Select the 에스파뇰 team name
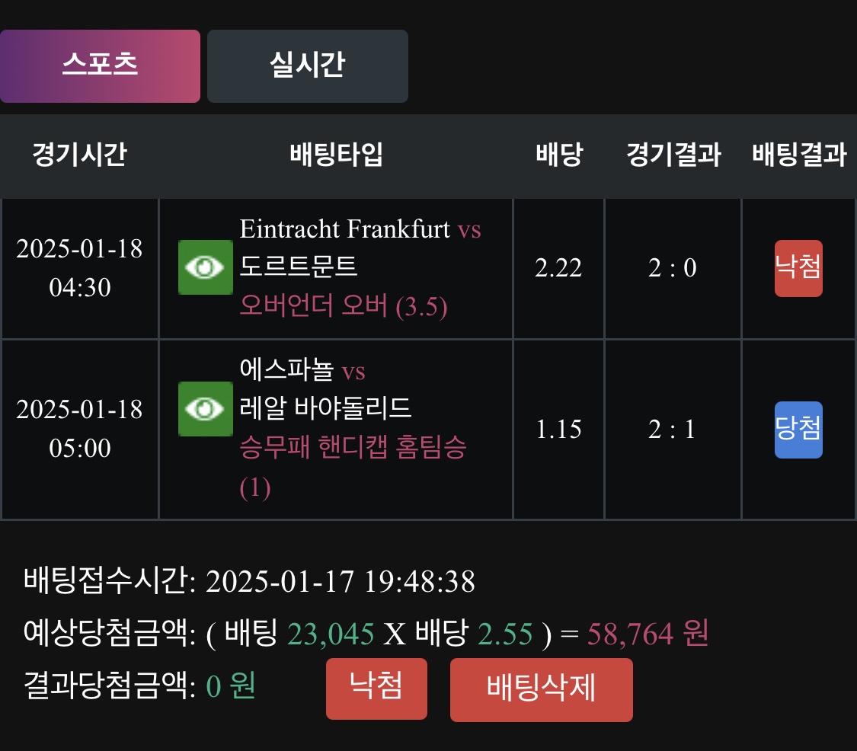Viewport: 857px width, 751px height. [x=286, y=371]
